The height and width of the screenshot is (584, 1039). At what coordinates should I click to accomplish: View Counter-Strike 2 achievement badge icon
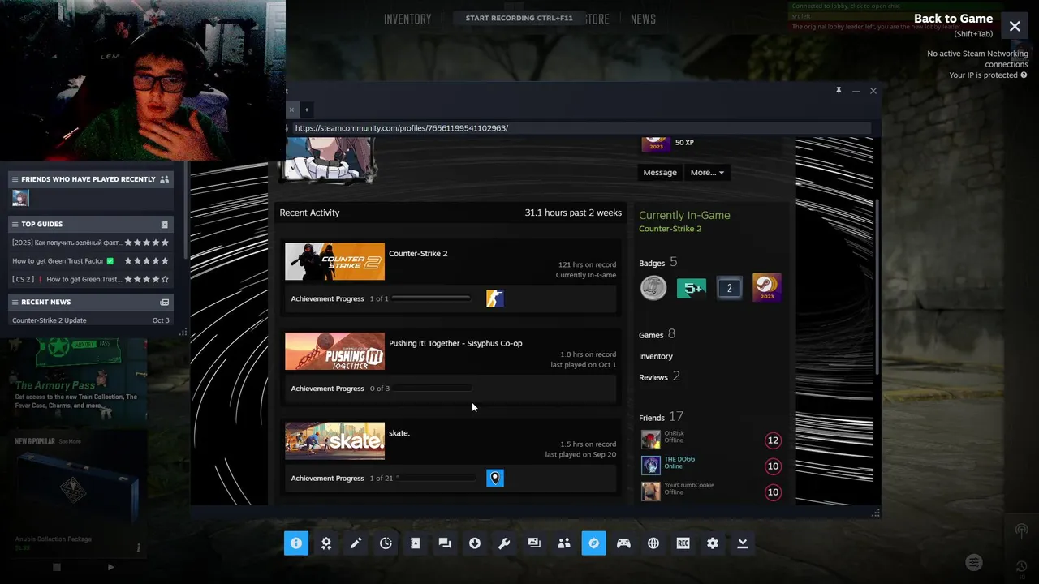tap(495, 298)
